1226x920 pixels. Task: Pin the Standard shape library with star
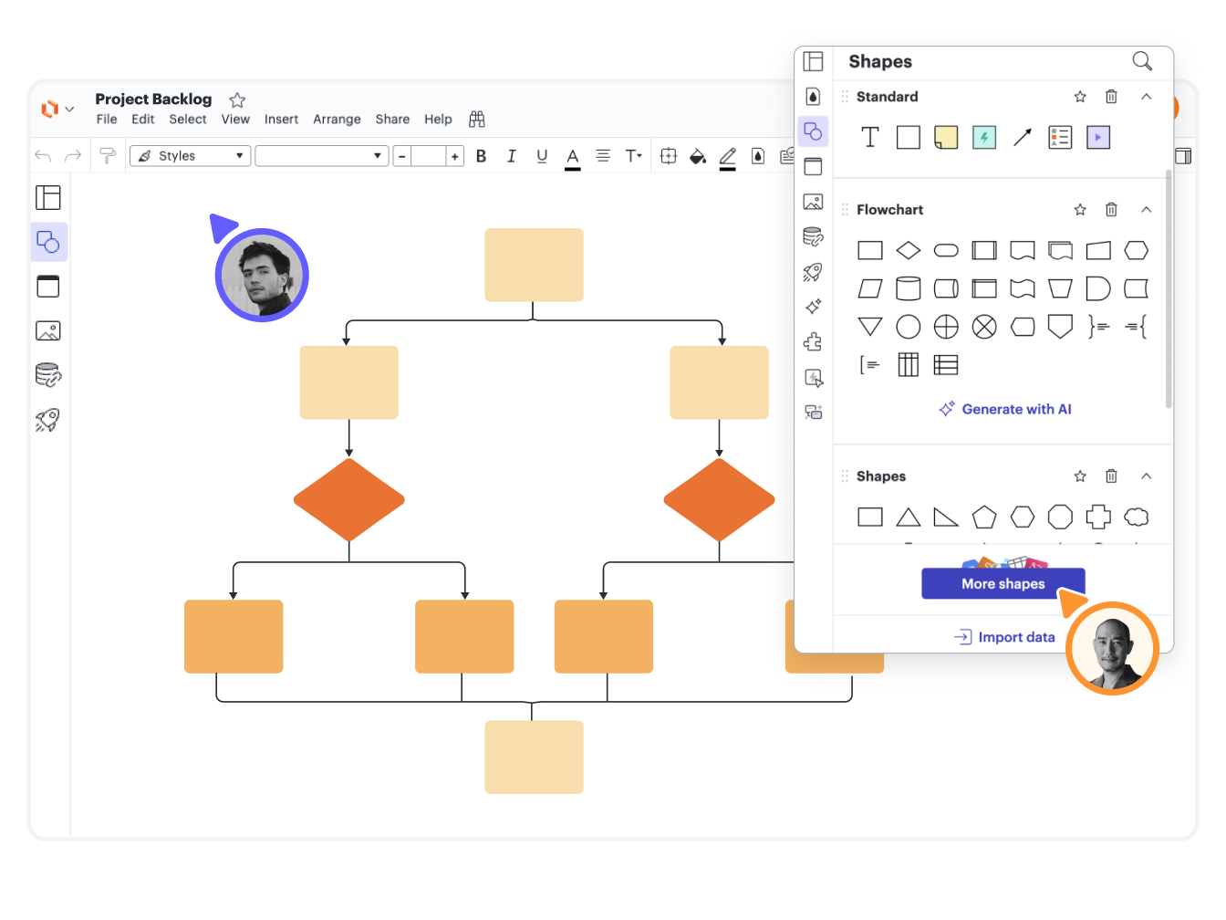1080,97
